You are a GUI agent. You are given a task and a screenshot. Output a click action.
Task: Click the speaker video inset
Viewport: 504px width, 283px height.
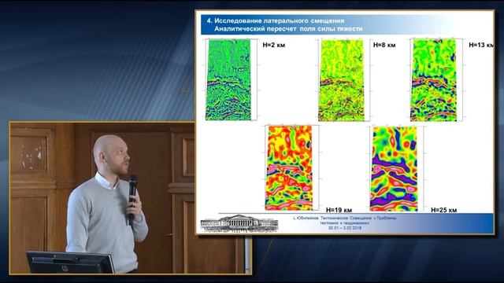(x=131, y=198)
